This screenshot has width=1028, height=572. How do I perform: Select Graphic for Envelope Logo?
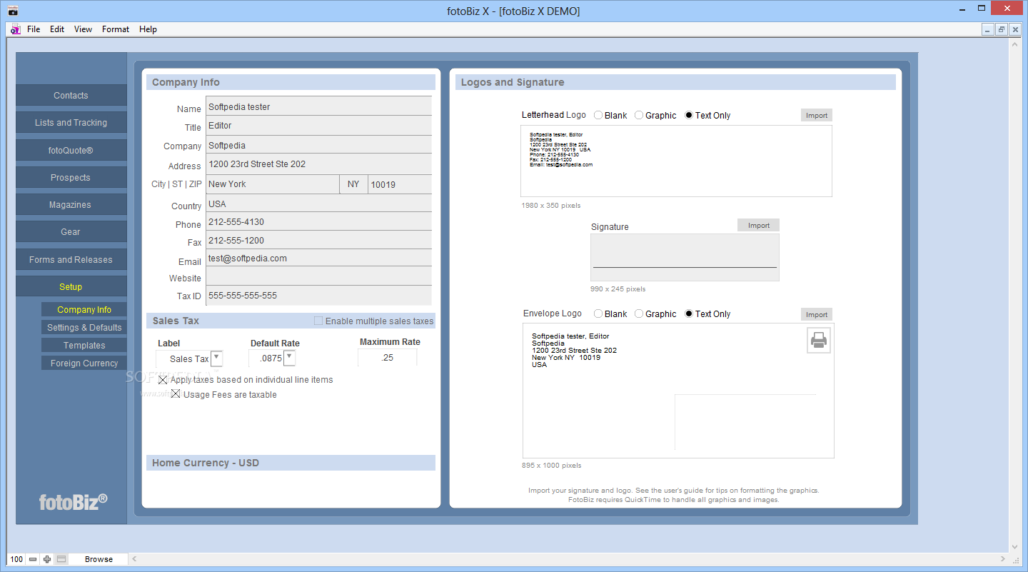pos(639,313)
